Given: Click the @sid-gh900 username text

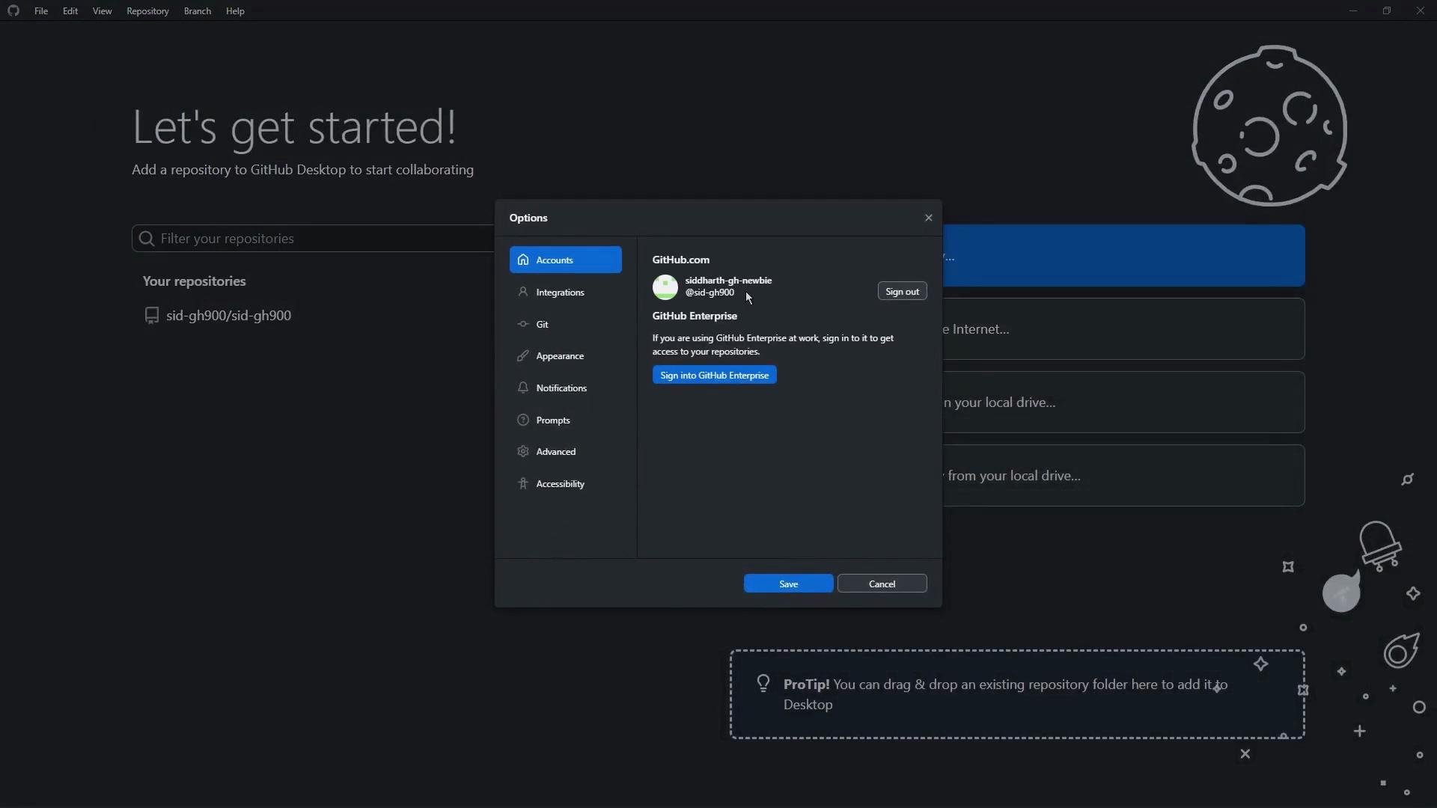Looking at the screenshot, I should point(709,293).
